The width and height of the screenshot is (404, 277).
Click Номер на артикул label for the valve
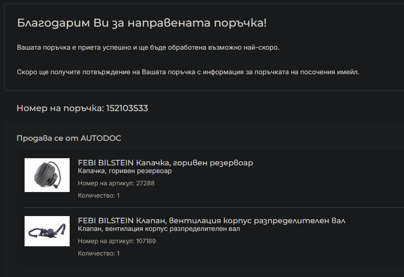point(106,241)
